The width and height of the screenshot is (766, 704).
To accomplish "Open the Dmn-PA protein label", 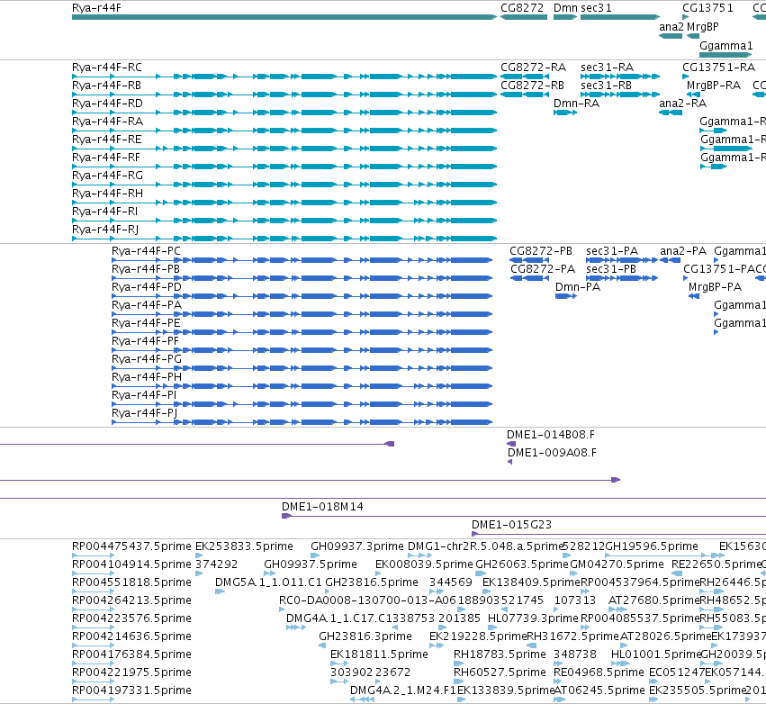I will point(578,287).
